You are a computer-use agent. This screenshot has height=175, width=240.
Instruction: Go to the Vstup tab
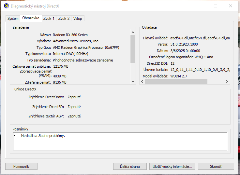pyautogui.click(x=78, y=19)
